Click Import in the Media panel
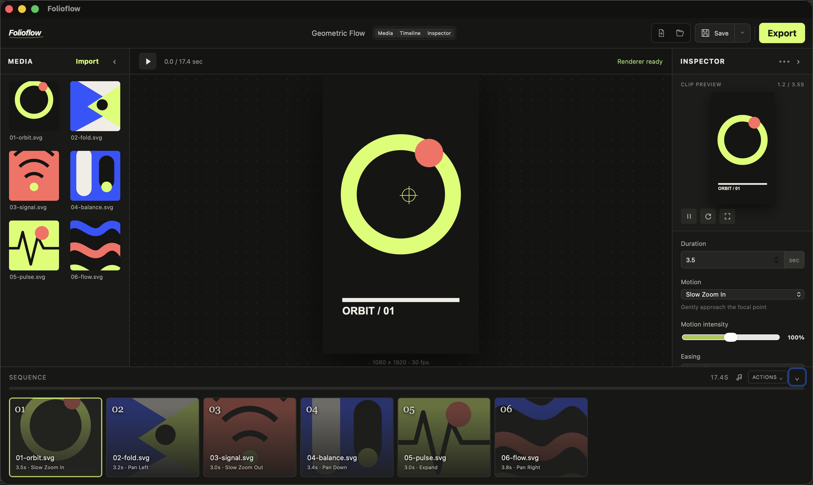 tap(87, 61)
